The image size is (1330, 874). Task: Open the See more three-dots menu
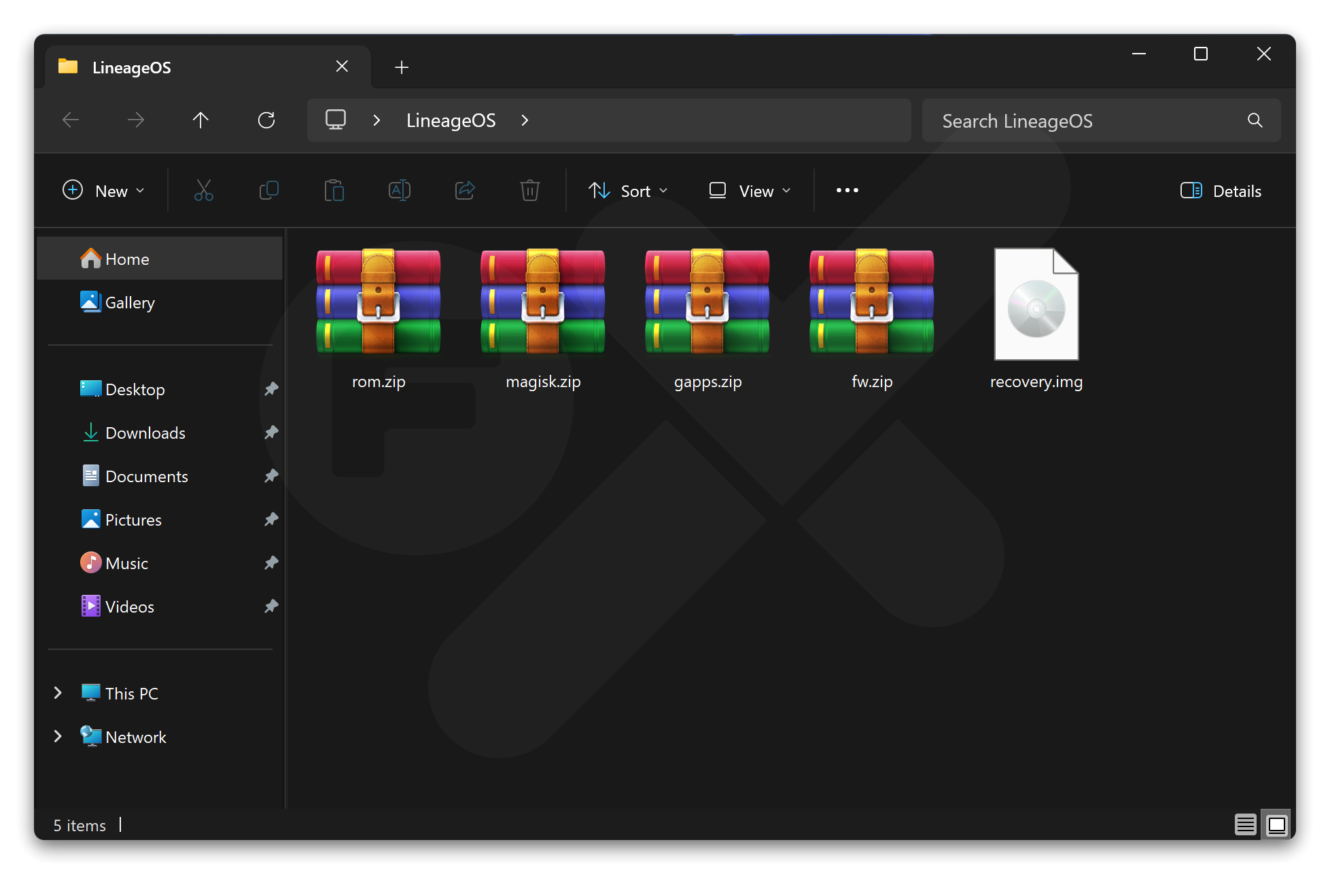(x=847, y=191)
